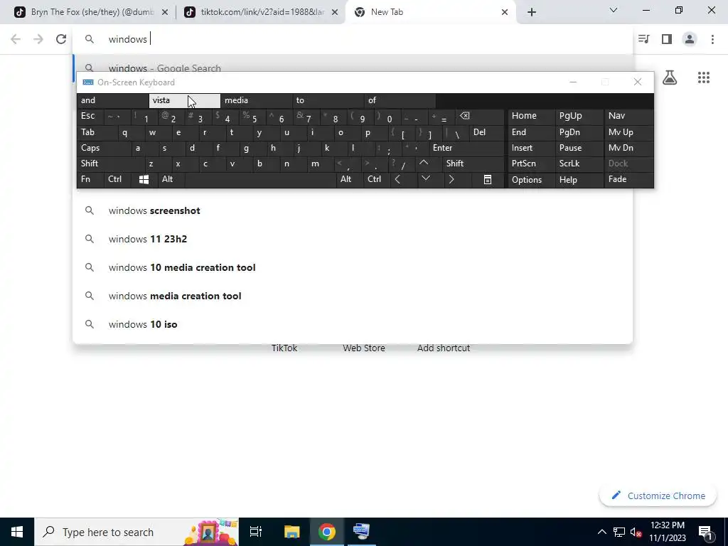Choose the 'to' word prediction
Image resolution: width=728 pixels, height=546 pixels.
click(328, 100)
